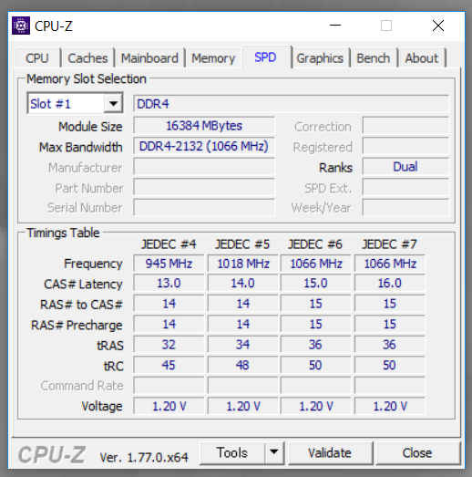Click the CPU-Z application icon in title bar
The image size is (472, 477).
coord(21,26)
